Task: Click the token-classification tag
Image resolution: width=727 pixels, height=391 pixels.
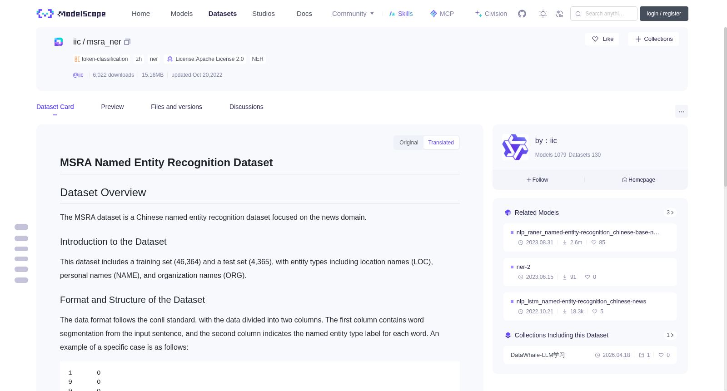Action: [x=101, y=59]
